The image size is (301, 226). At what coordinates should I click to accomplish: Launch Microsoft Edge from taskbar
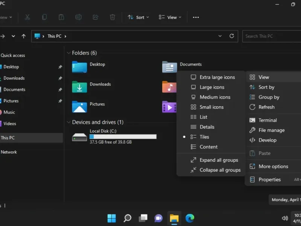click(190, 218)
